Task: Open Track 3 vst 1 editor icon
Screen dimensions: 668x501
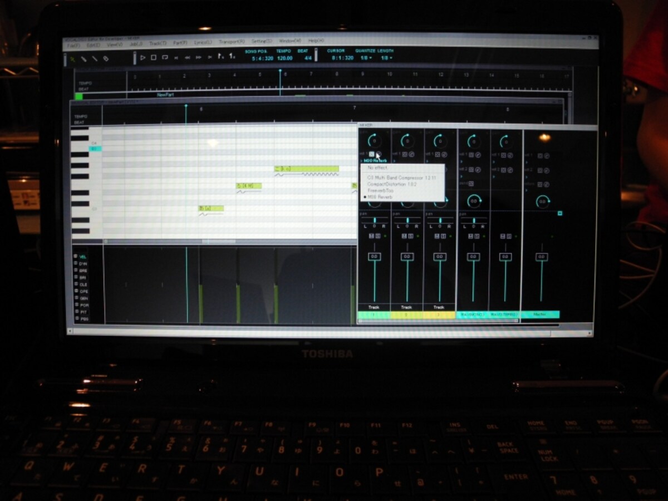Action: (444, 154)
